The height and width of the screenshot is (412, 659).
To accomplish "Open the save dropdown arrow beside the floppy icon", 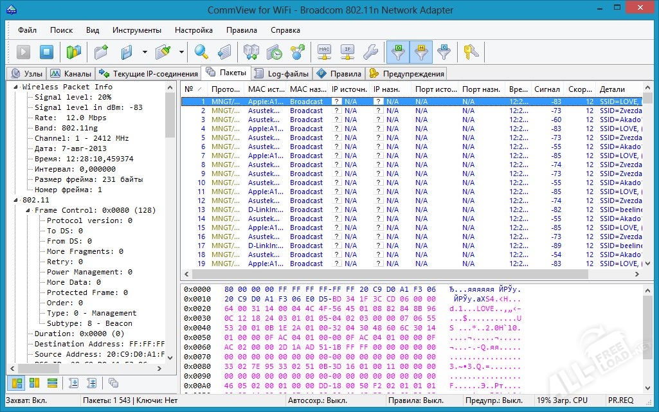I will pos(145,52).
